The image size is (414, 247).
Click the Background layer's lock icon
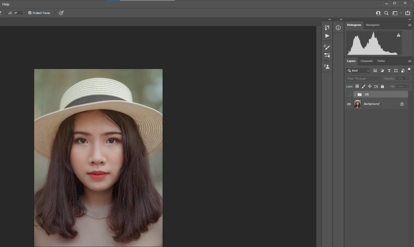click(402, 104)
